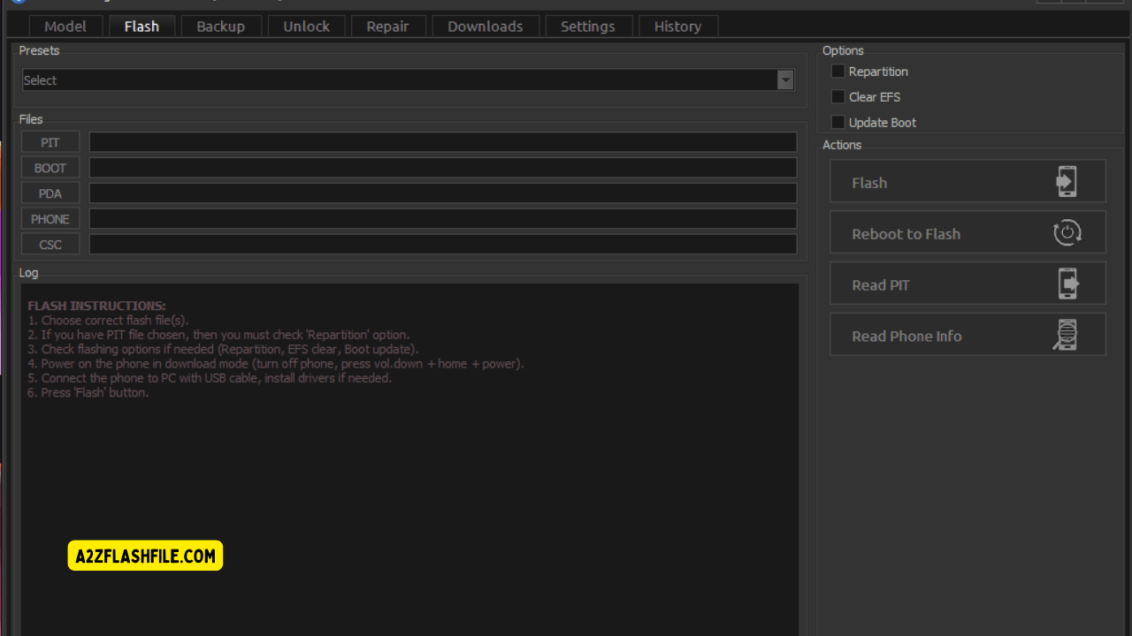Select the PDA file button
This screenshot has width=1132, height=636.
[x=50, y=193]
